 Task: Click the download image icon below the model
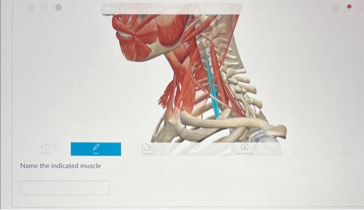tap(245, 148)
